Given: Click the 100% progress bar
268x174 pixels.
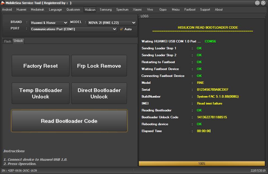Looking at the screenshot, I should 202,164.
